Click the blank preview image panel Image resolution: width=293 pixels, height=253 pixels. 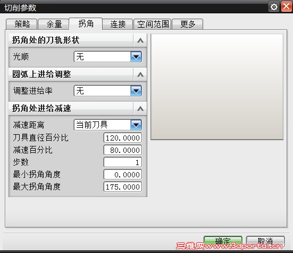click(217, 87)
